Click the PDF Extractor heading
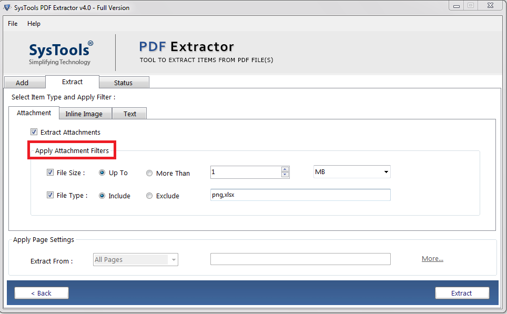The width and height of the screenshot is (507, 314). pyautogui.click(x=187, y=47)
